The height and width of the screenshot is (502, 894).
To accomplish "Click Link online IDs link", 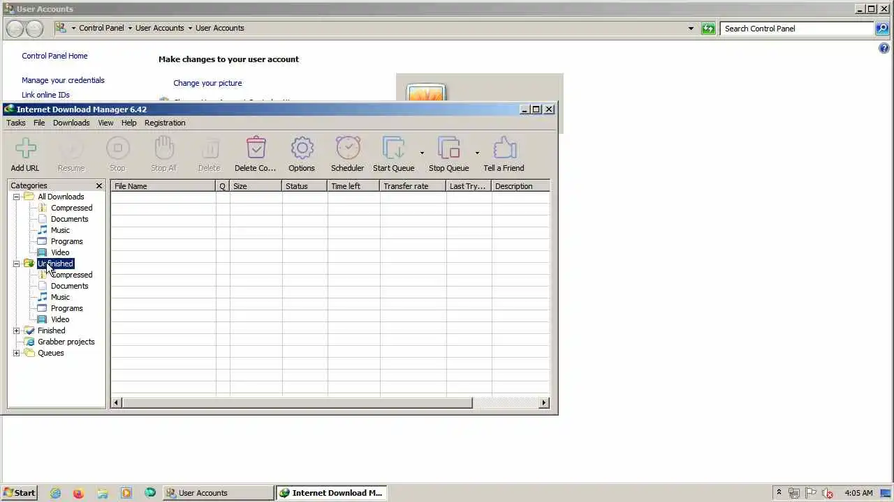I will (45, 95).
